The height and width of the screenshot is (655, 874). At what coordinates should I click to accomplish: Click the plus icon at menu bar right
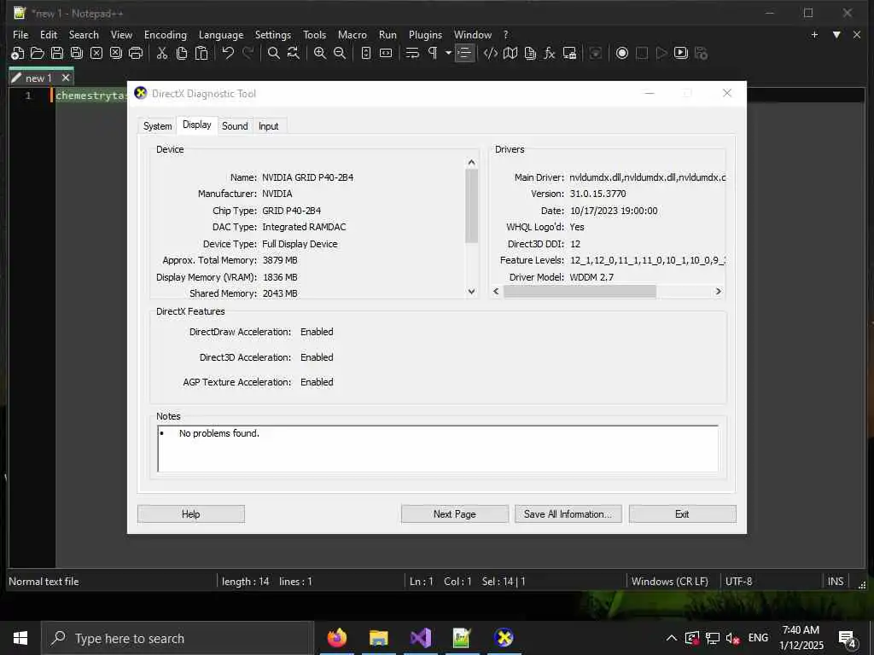pyautogui.click(x=814, y=34)
